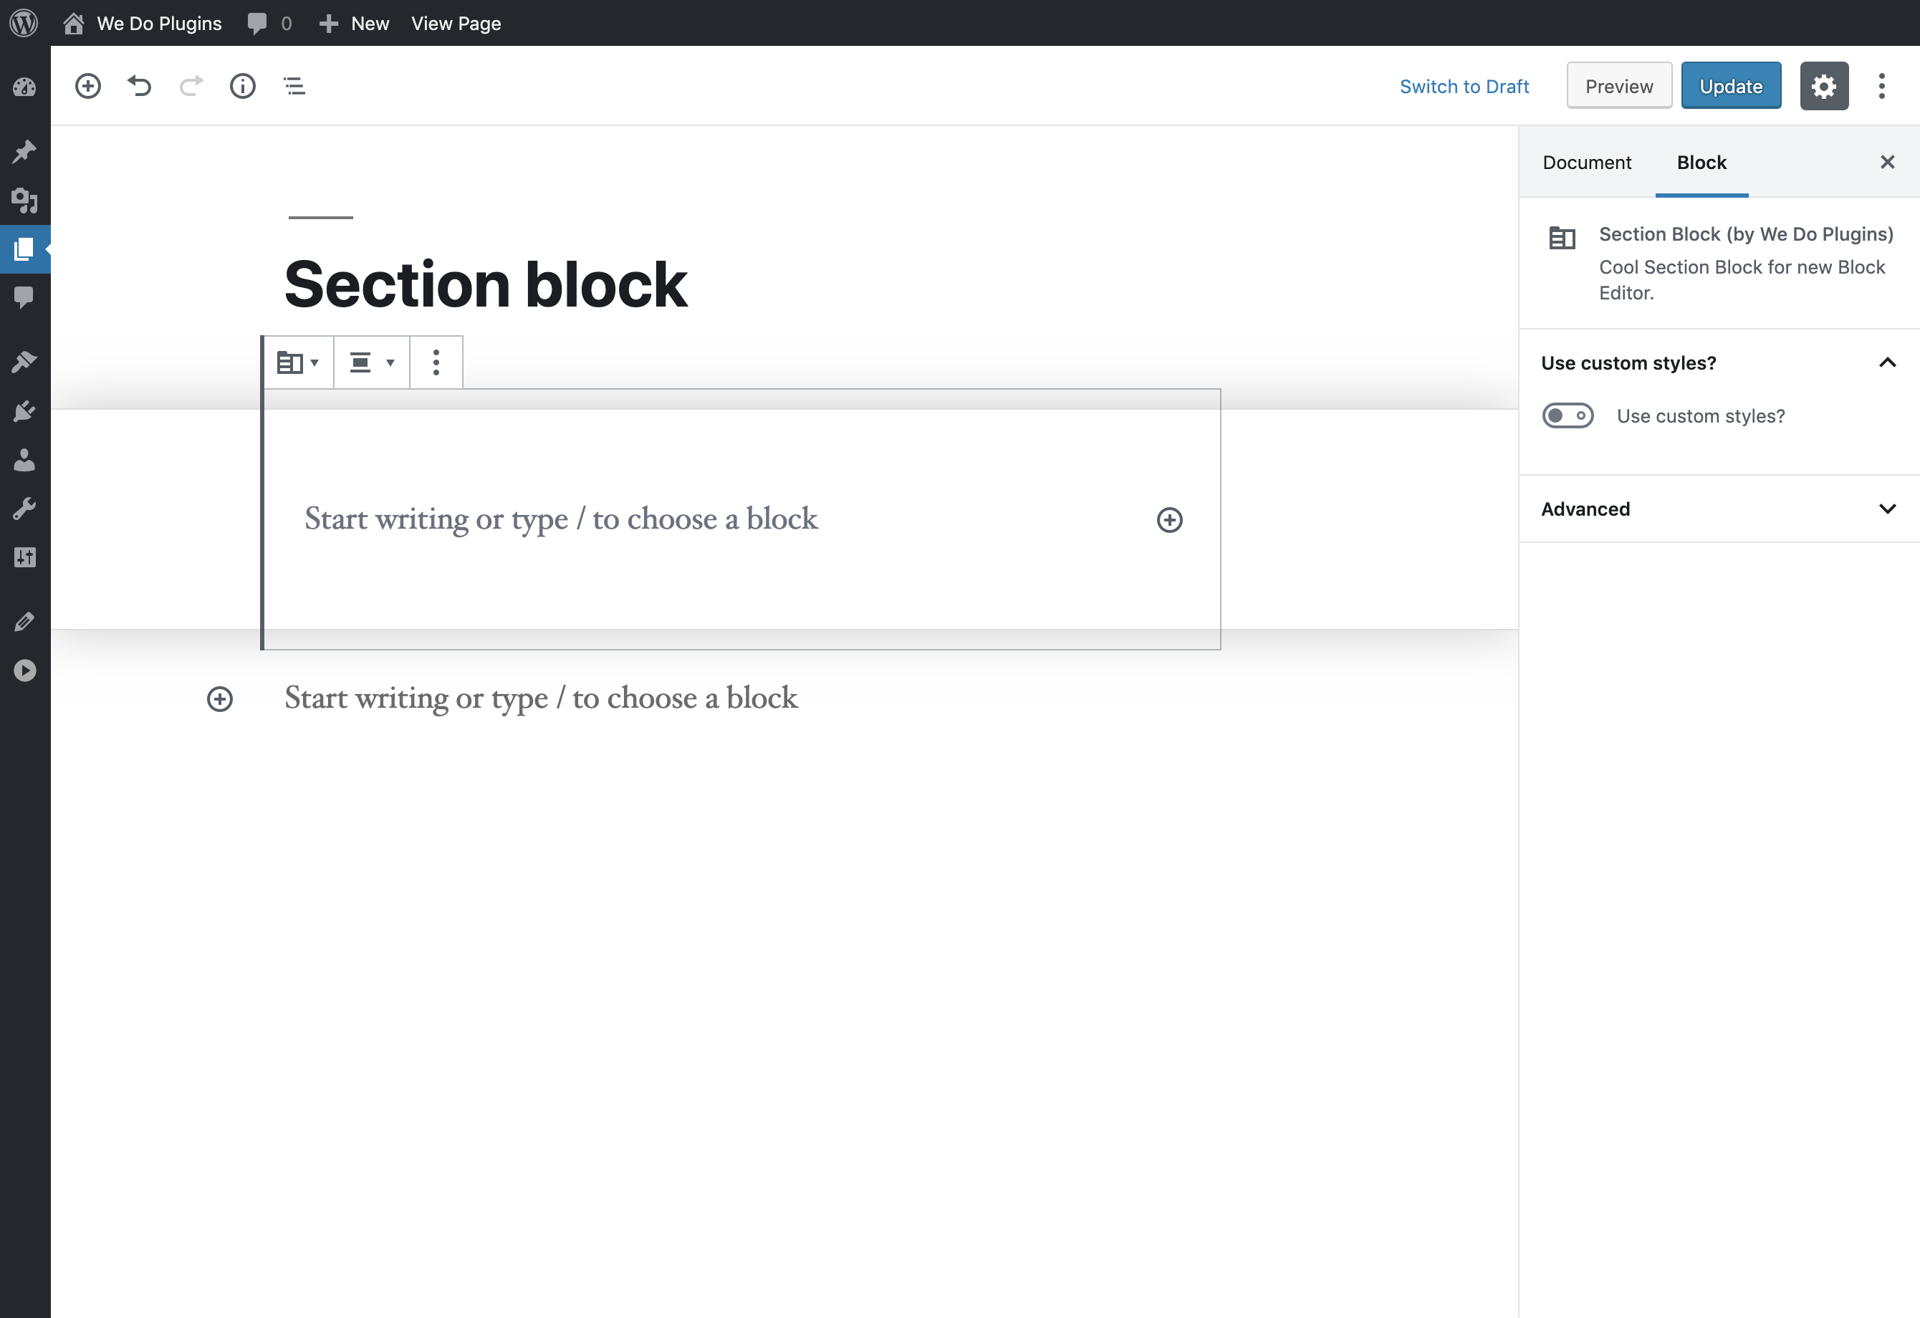Expand the Advanced panel
This screenshot has height=1318, width=1920.
pyautogui.click(x=1719, y=509)
